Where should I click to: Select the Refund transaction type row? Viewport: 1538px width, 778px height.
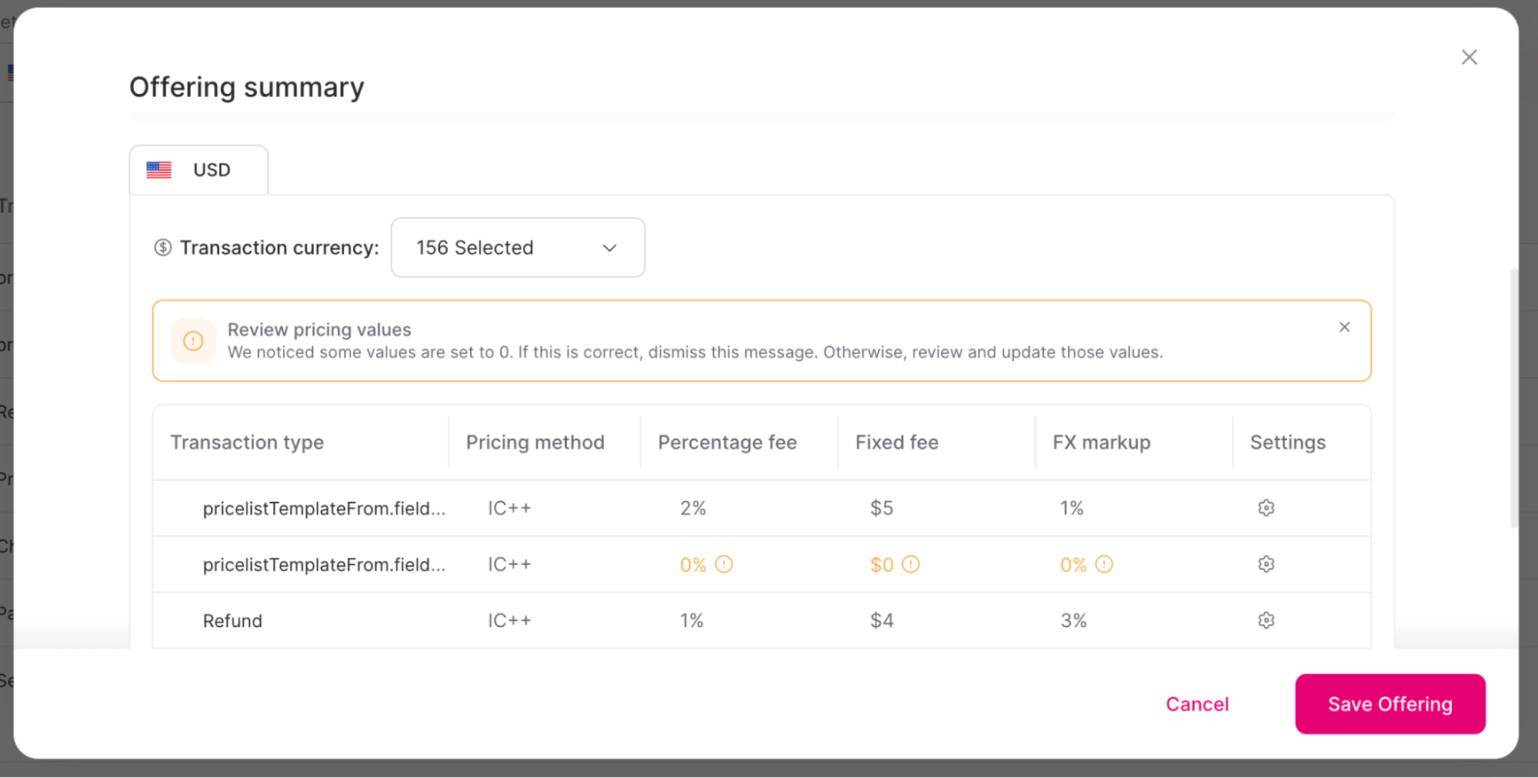232,620
